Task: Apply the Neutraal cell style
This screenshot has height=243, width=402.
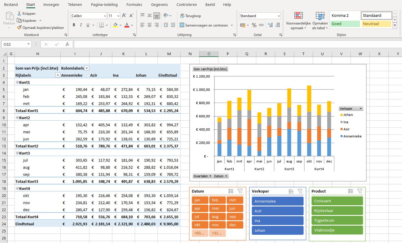Action: click(x=377, y=24)
